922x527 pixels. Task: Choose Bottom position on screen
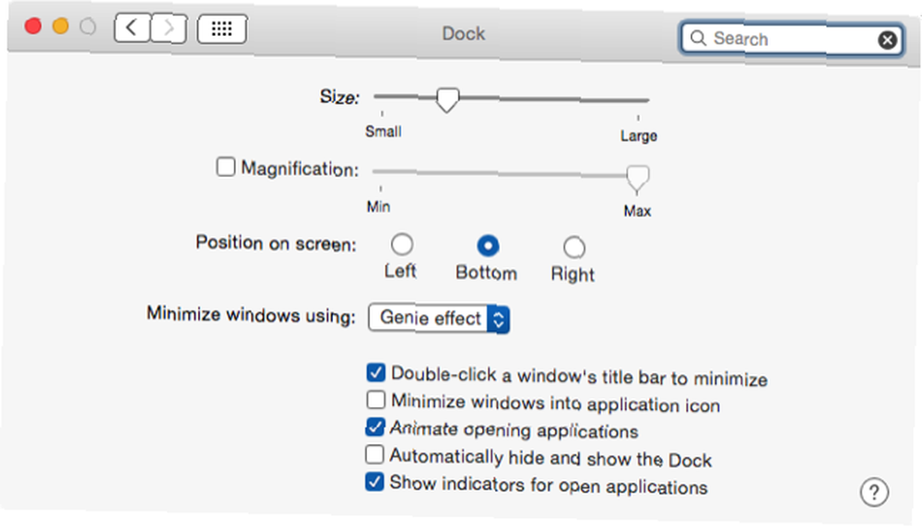click(488, 246)
